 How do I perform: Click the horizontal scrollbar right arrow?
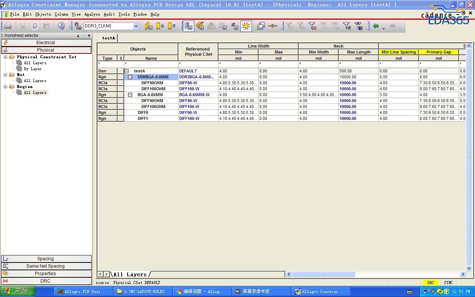(463, 274)
